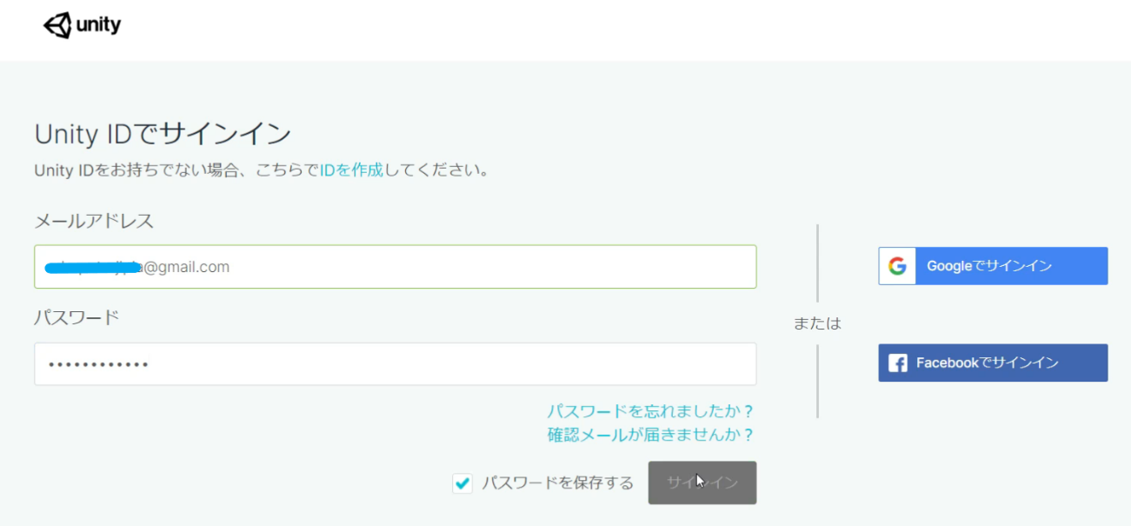
Task: Click the パスワード field label
Action: [77, 317]
